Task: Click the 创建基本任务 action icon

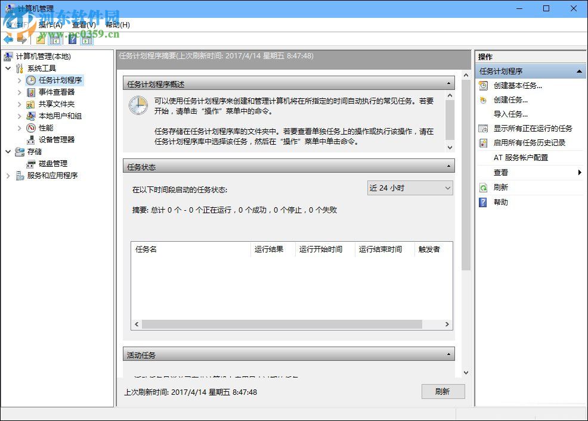Action: 483,85
